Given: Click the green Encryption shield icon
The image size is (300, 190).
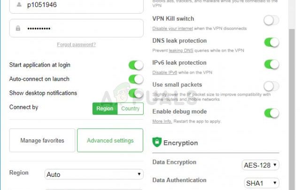Looking at the screenshot, I should point(157,142).
